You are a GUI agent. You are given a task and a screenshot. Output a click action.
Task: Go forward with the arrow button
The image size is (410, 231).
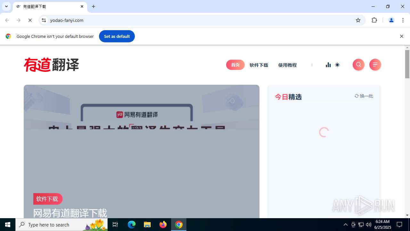point(19,20)
